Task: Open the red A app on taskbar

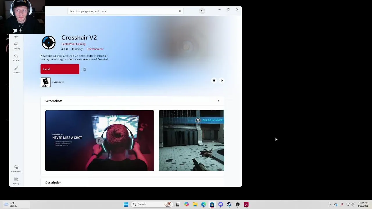Action: tap(246, 204)
